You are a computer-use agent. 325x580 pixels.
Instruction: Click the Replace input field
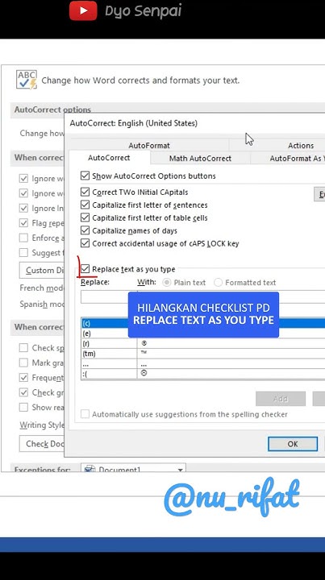click(x=105, y=296)
